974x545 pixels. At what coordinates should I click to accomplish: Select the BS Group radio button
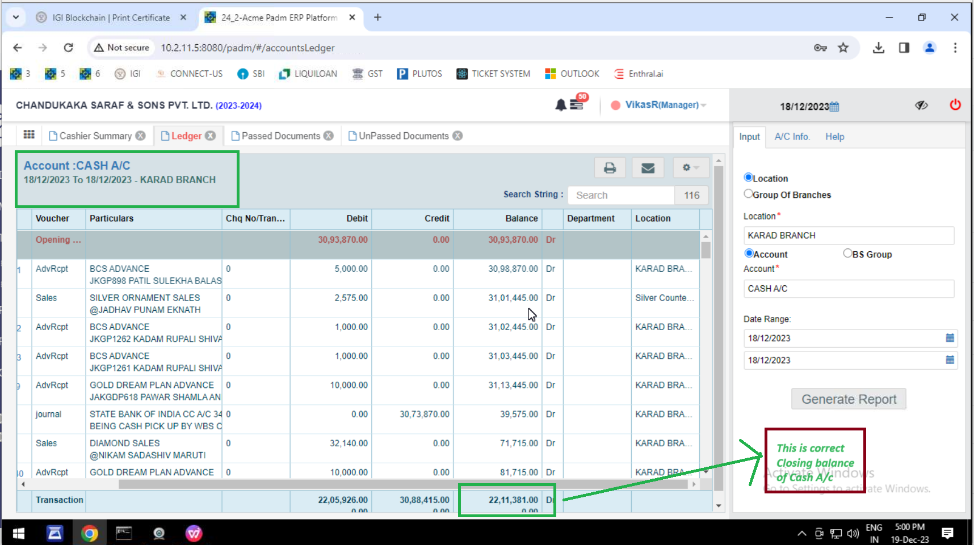847,254
